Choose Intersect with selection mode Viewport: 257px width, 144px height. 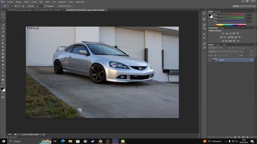tap(23, 6)
